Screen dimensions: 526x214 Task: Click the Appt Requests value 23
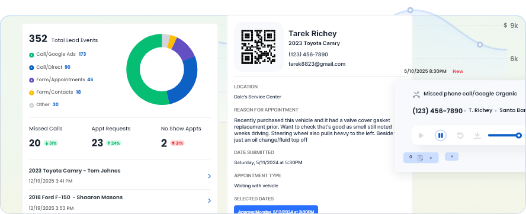pos(97,143)
